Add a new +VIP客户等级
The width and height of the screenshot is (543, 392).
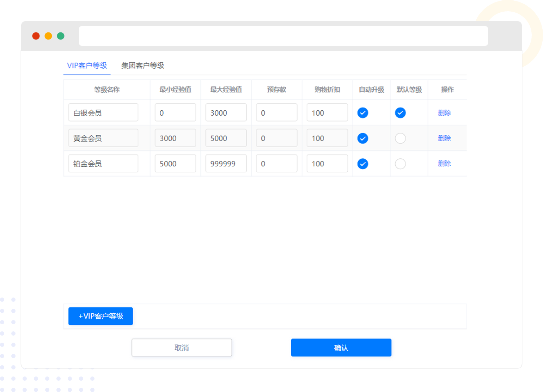coord(100,316)
